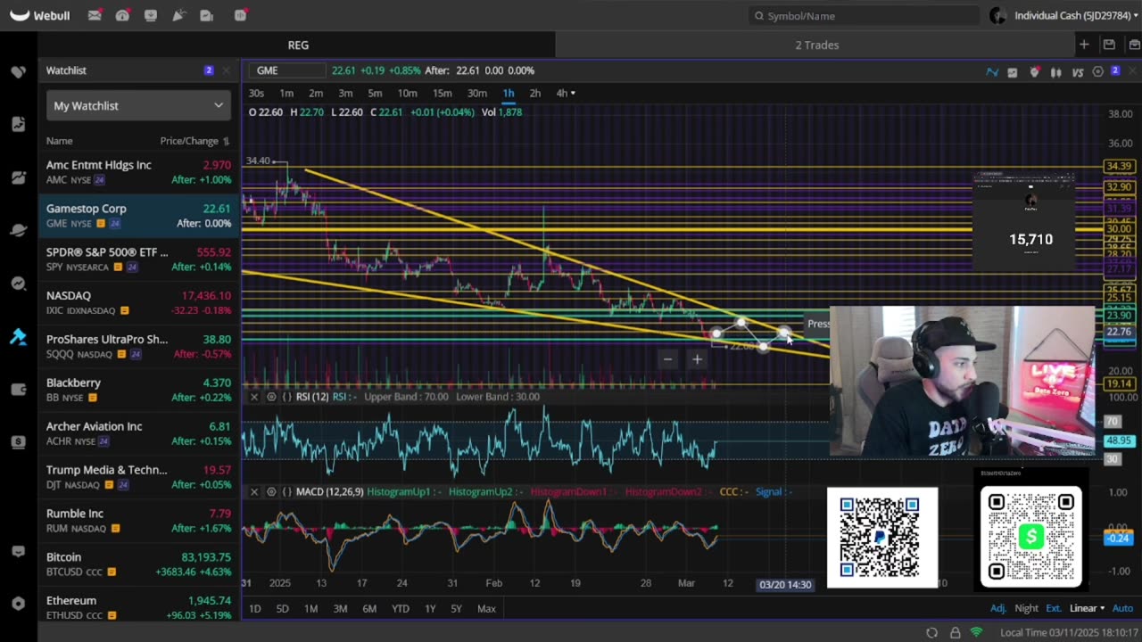Screen dimensions: 1142x642
Task: Click the GME symbol input field
Action: pyautogui.click(x=288, y=70)
